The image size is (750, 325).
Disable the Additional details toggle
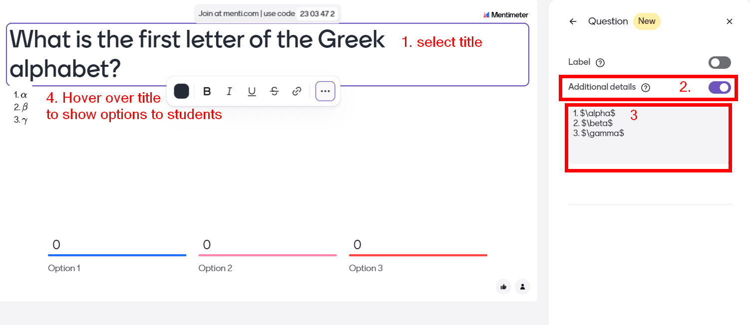tap(720, 87)
